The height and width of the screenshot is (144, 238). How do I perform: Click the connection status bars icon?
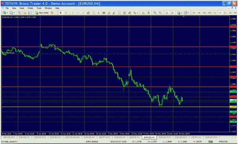[210, 142]
